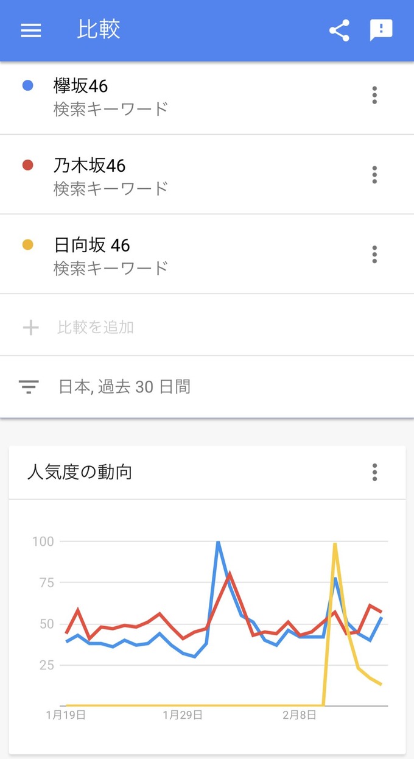The height and width of the screenshot is (759, 414).
Task: Open options menu for 乃木坂46 term
Action: pyautogui.click(x=374, y=175)
